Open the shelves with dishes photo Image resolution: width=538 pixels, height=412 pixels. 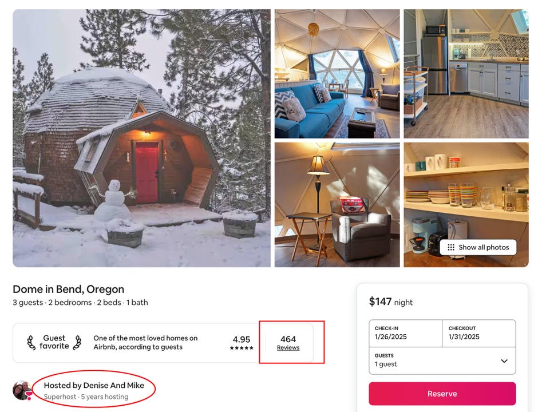point(466,205)
